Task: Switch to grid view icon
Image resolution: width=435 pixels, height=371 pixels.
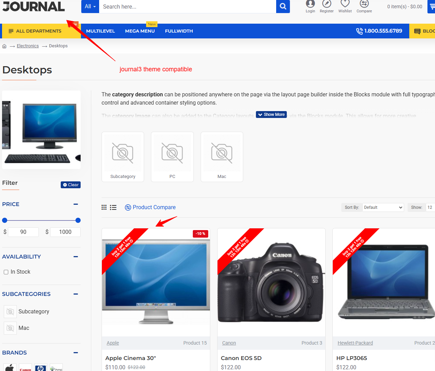Action: click(104, 207)
